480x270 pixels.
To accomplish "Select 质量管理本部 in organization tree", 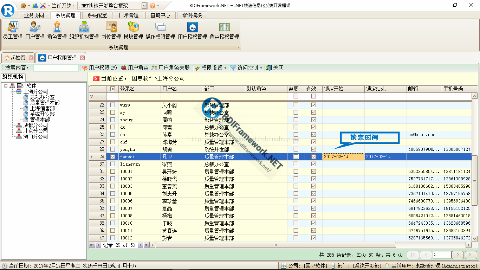I will tap(45, 103).
